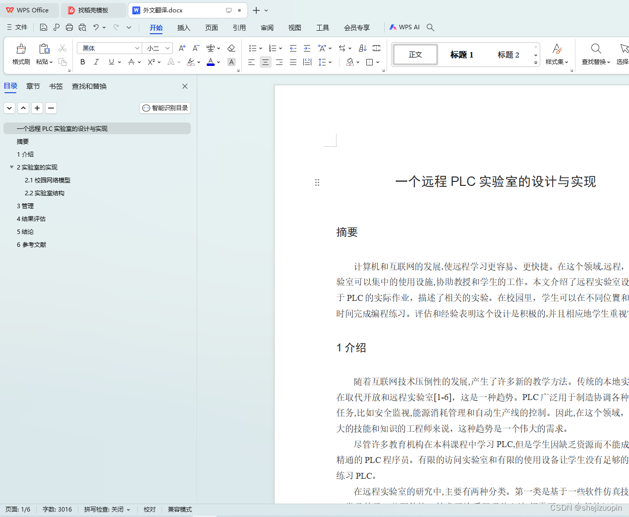The height and width of the screenshot is (517, 629).
Task: Open bullet list dropdown arrow
Action: 261,49
